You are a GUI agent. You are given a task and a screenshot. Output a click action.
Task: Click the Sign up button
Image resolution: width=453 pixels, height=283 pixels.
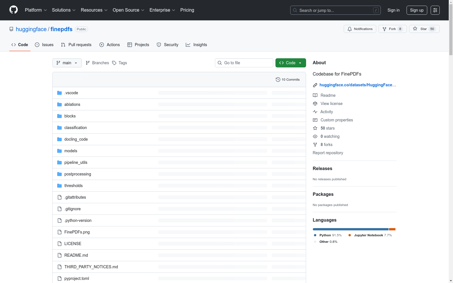pos(417,10)
